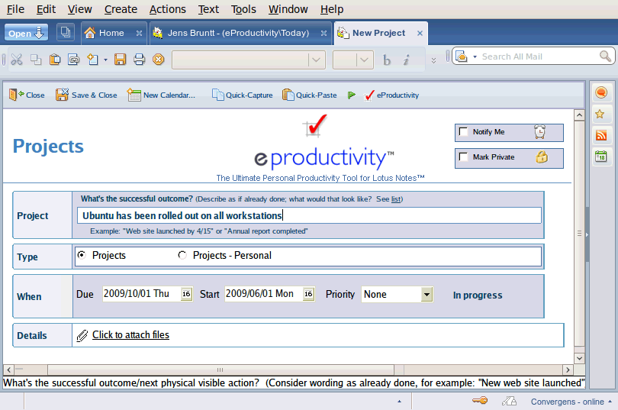This screenshot has height=410, width=618.
Task: Click the bold b formatting icon
Action: click(387, 60)
